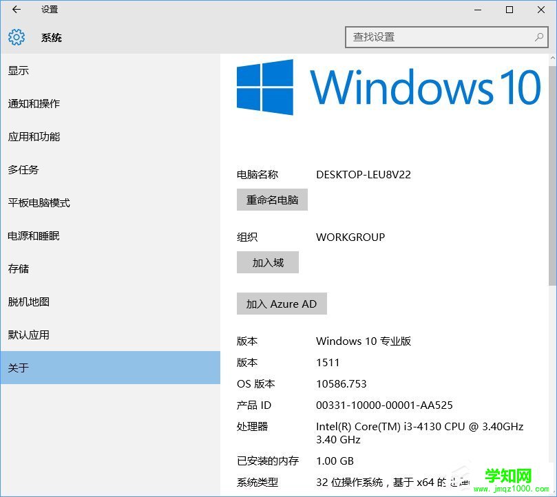Image resolution: width=557 pixels, height=497 pixels.
Task: Click the 加入域 button
Action: 268,262
